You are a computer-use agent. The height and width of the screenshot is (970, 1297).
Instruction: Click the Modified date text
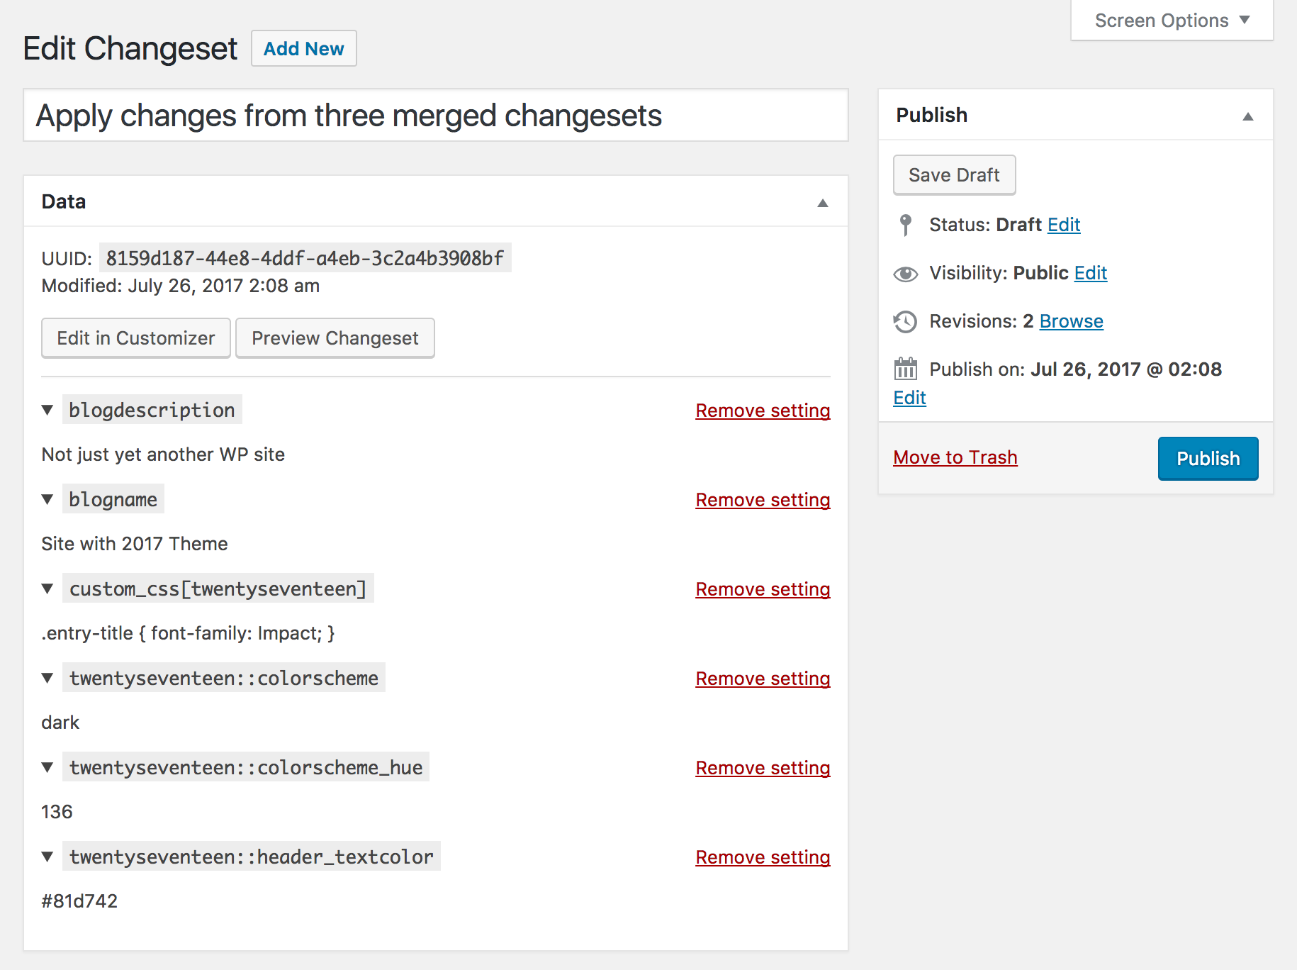coord(181,286)
